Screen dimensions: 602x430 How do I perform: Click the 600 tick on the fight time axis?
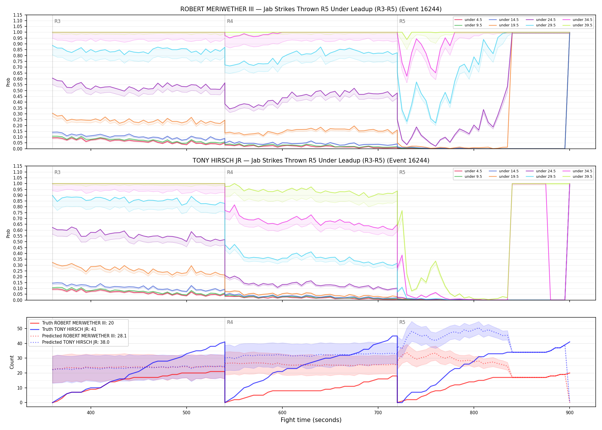pyautogui.click(x=282, y=413)
